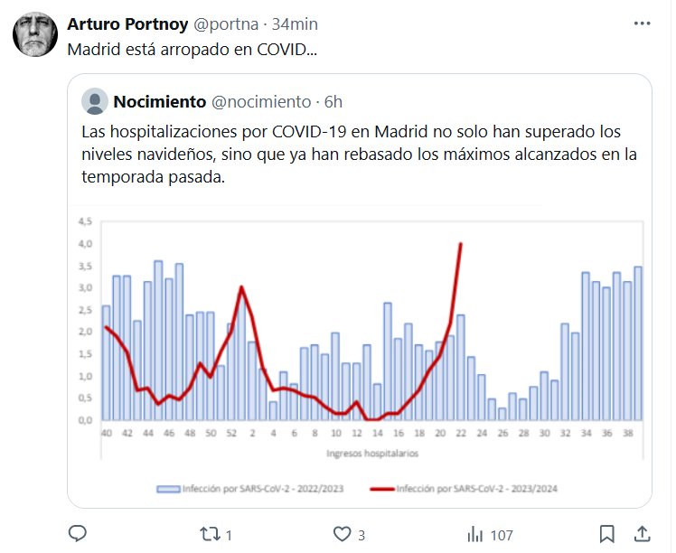Click the main tweet text about Madrid
The height and width of the screenshot is (553, 676).
pos(192,47)
